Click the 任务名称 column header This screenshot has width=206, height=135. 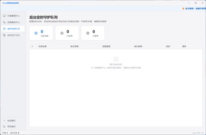pyautogui.click(x=42, y=46)
